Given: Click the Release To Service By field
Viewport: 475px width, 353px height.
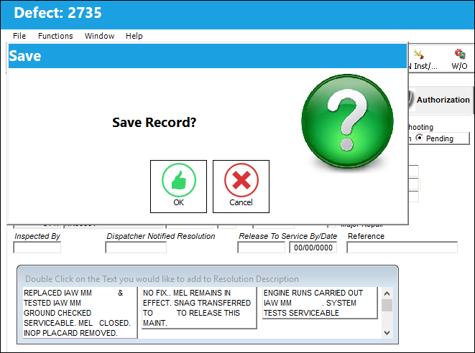Looking at the screenshot, I should (261, 248).
